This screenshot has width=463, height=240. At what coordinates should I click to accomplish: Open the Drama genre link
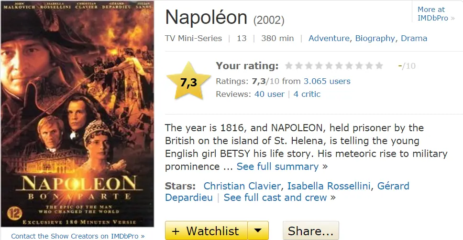pyautogui.click(x=414, y=38)
